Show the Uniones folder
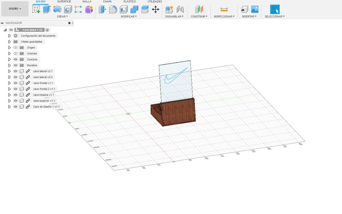This screenshot has width=342, height=214. coord(15,53)
